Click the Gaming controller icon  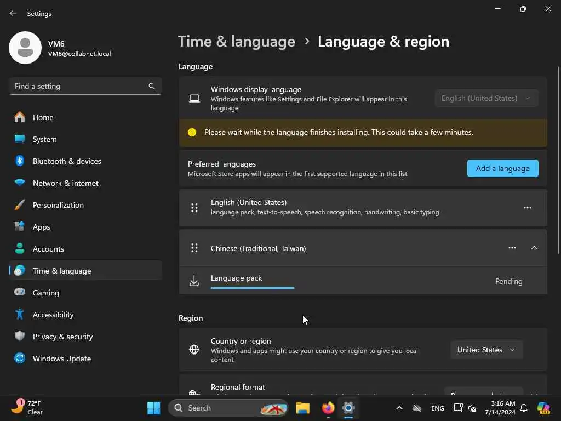(x=20, y=292)
